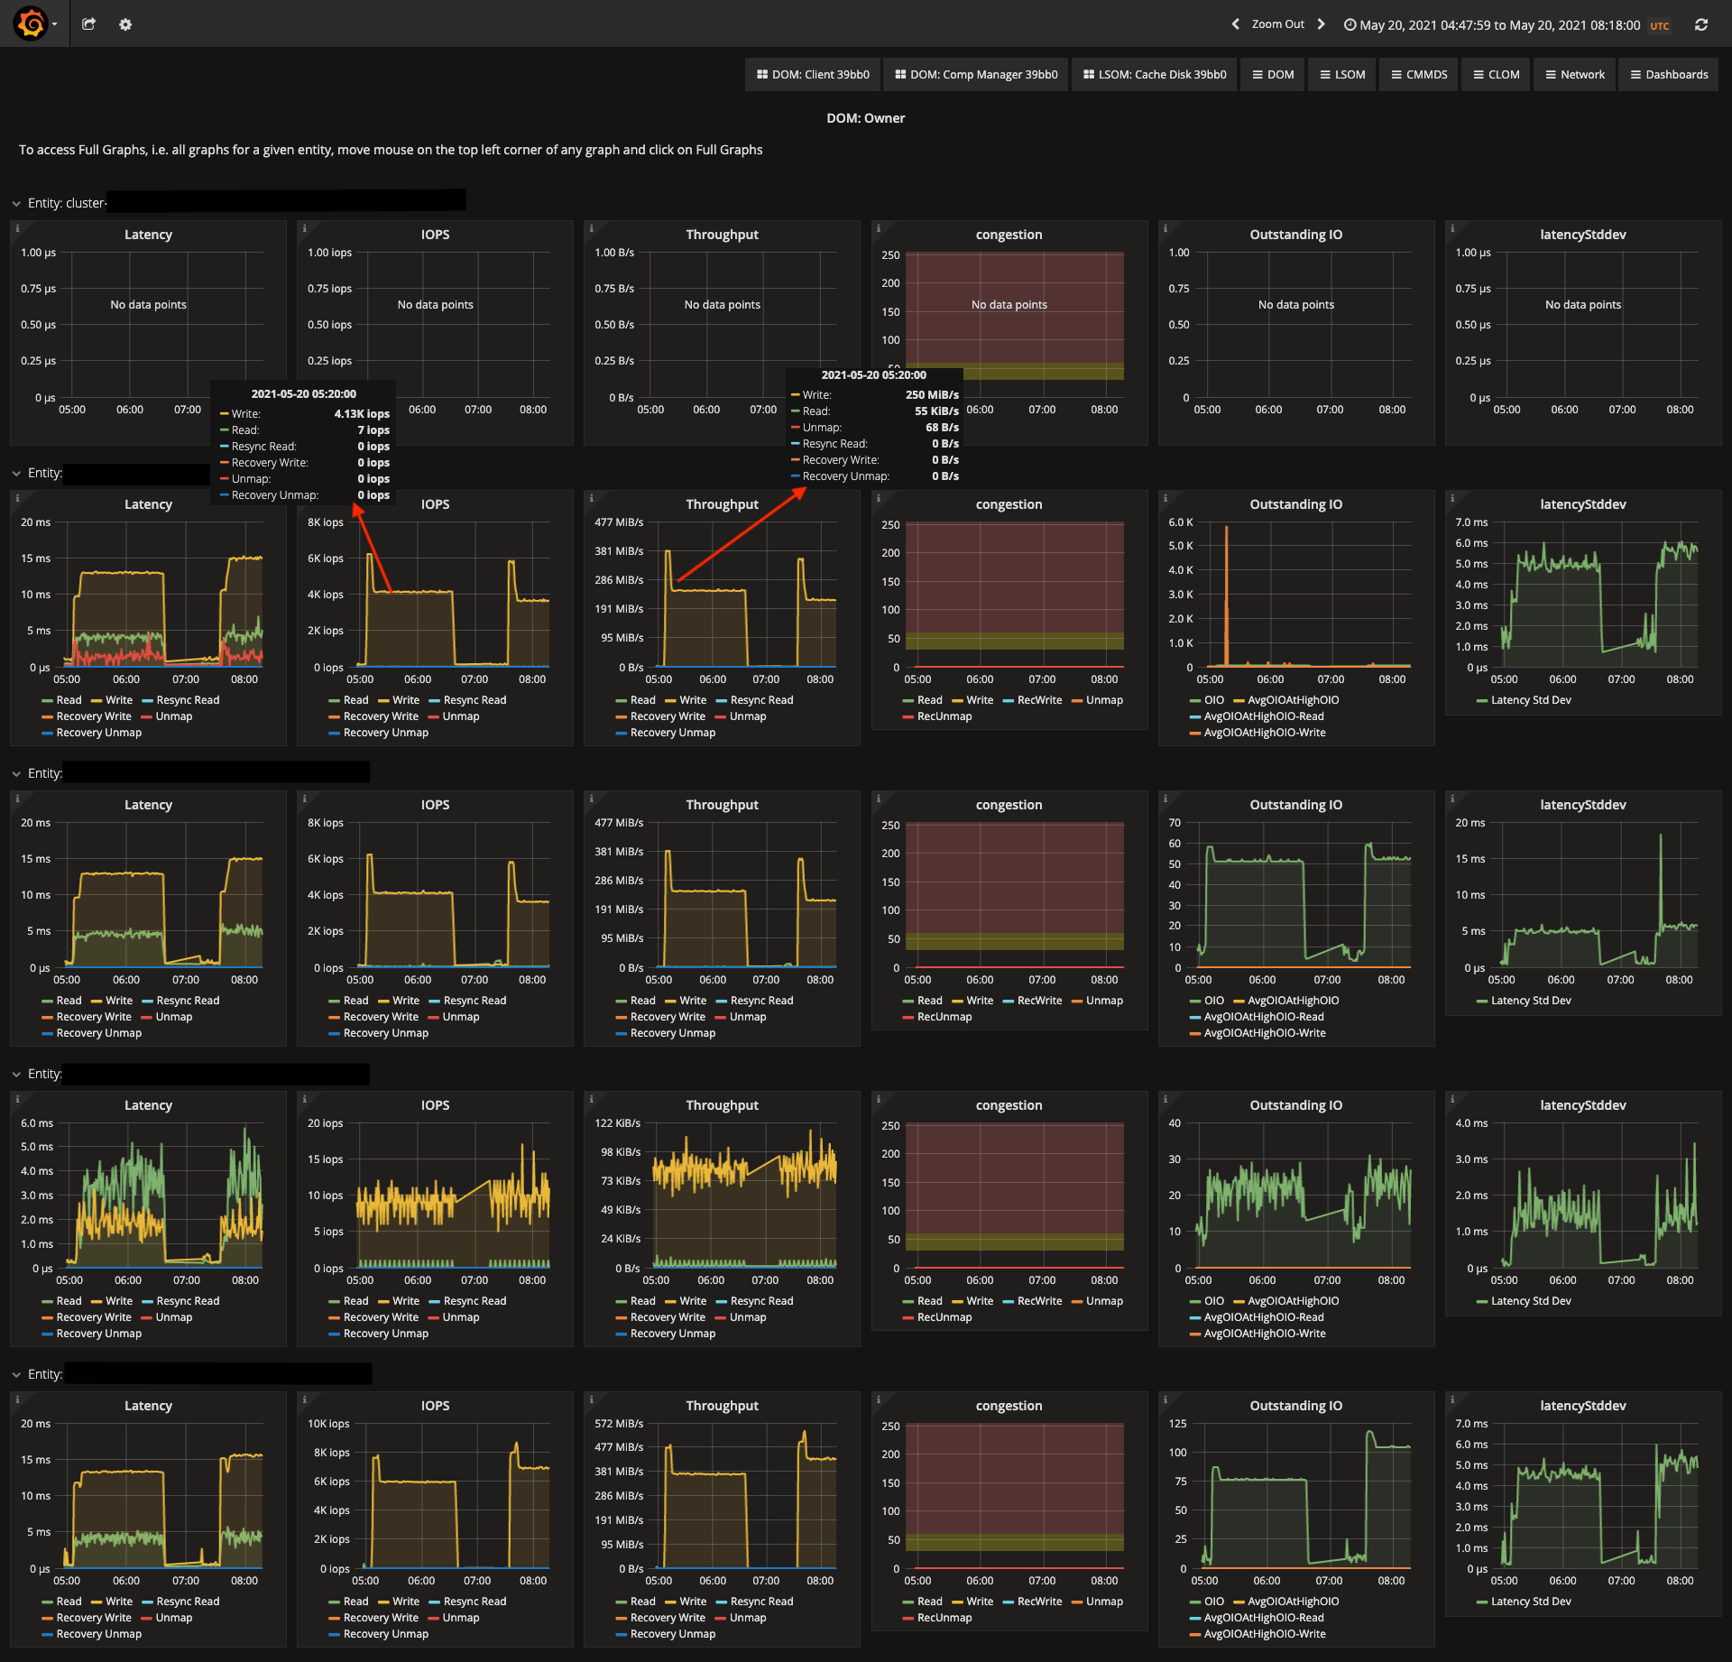Toggle OIO series in second row Outstanding IO legend

pyautogui.click(x=1213, y=700)
